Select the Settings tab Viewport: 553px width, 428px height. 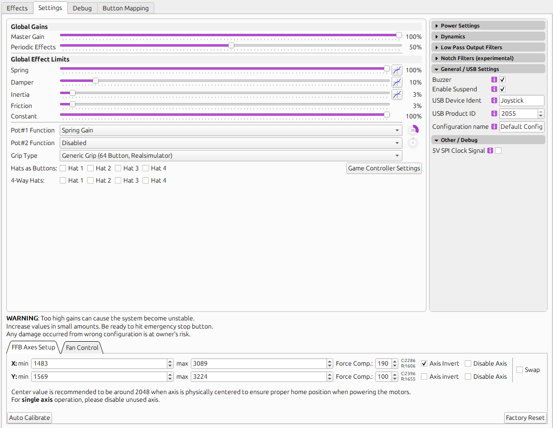point(50,8)
